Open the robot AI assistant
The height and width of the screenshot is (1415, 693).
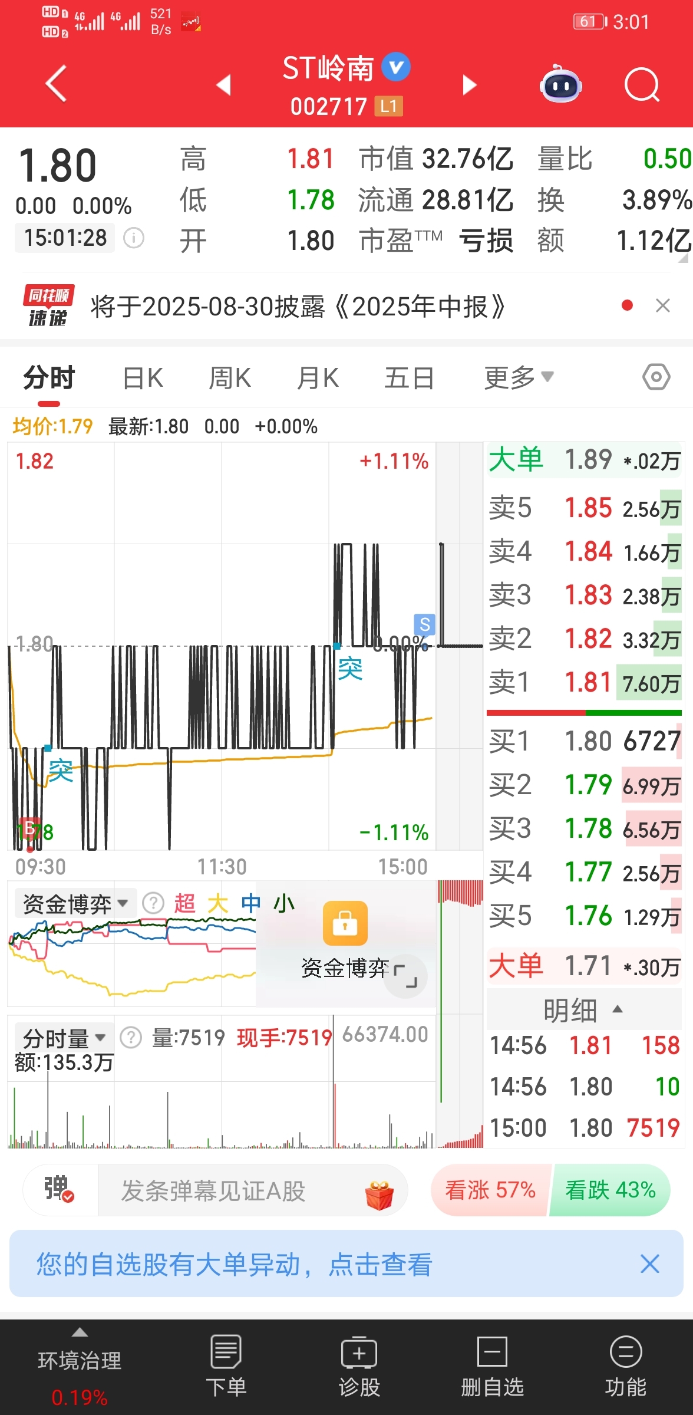click(561, 84)
